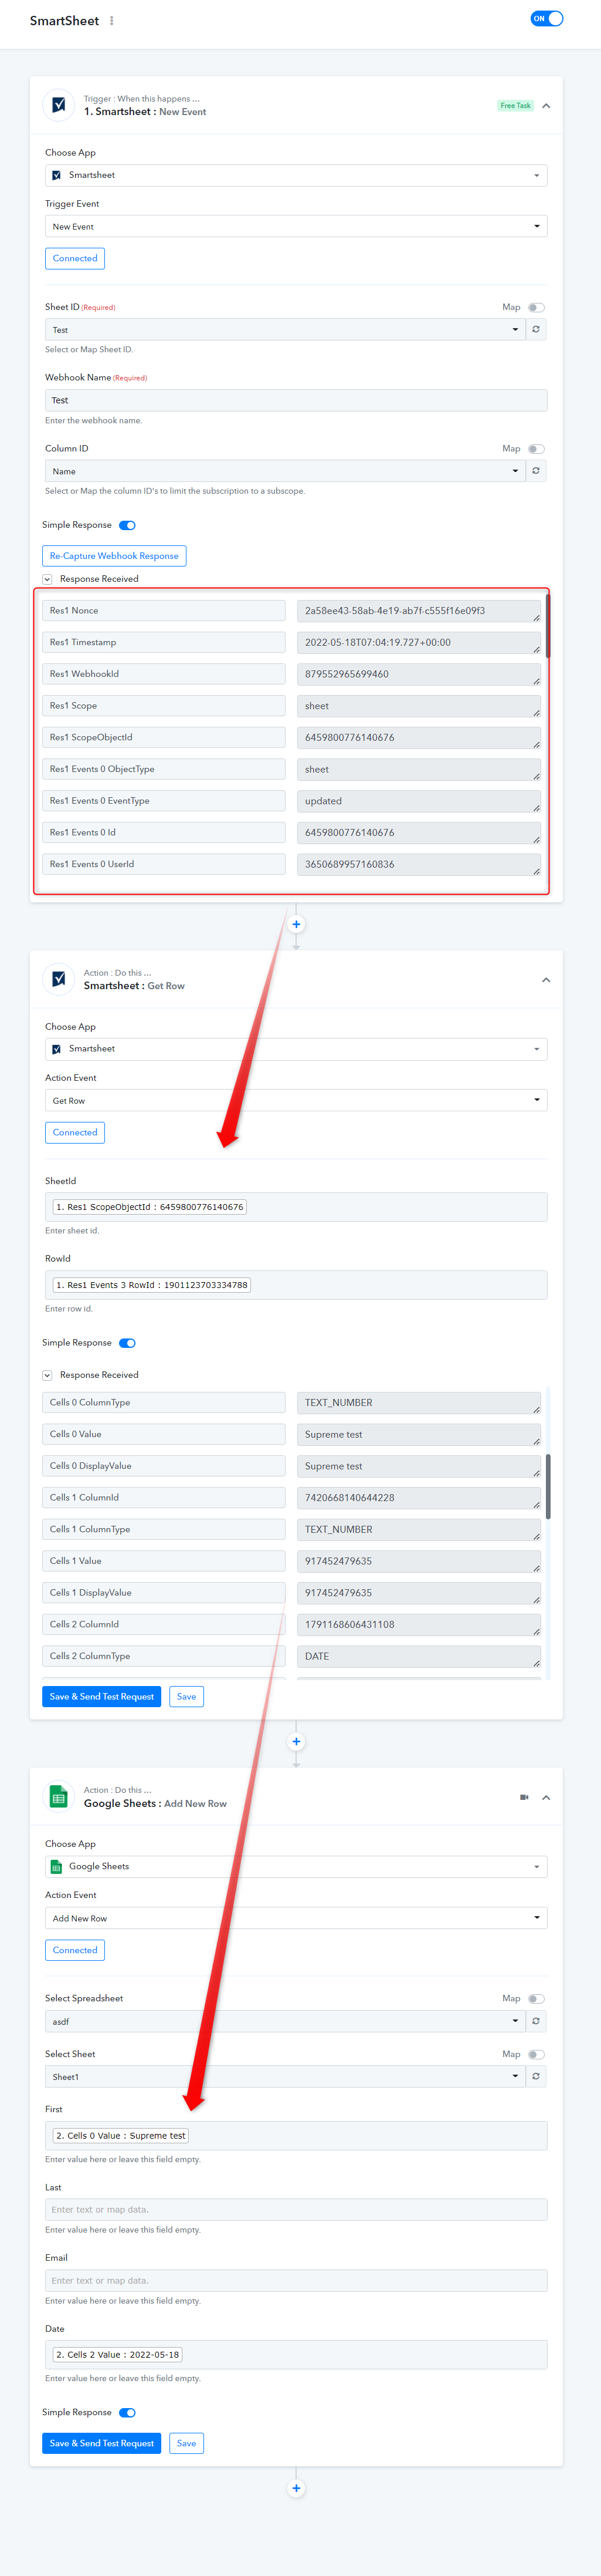Toggle the Get Row Simple Response switch
The height and width of the screenshot is (2576, 601).
coord(127,1344)
